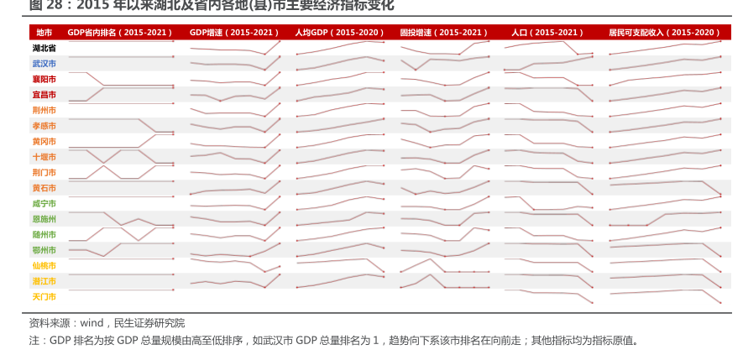
Task: Click the orange 孝感市 row label
Action: (44, 126)
